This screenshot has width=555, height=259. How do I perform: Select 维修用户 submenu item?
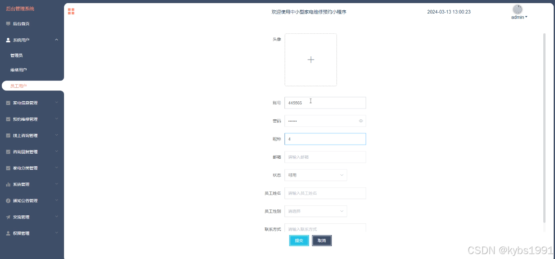(18, 70)
